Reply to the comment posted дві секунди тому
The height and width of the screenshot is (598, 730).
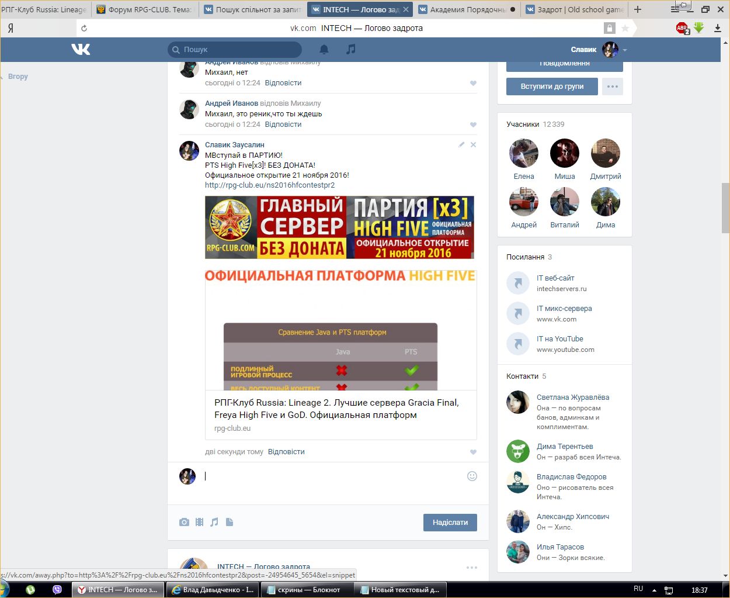pos(286,452)
